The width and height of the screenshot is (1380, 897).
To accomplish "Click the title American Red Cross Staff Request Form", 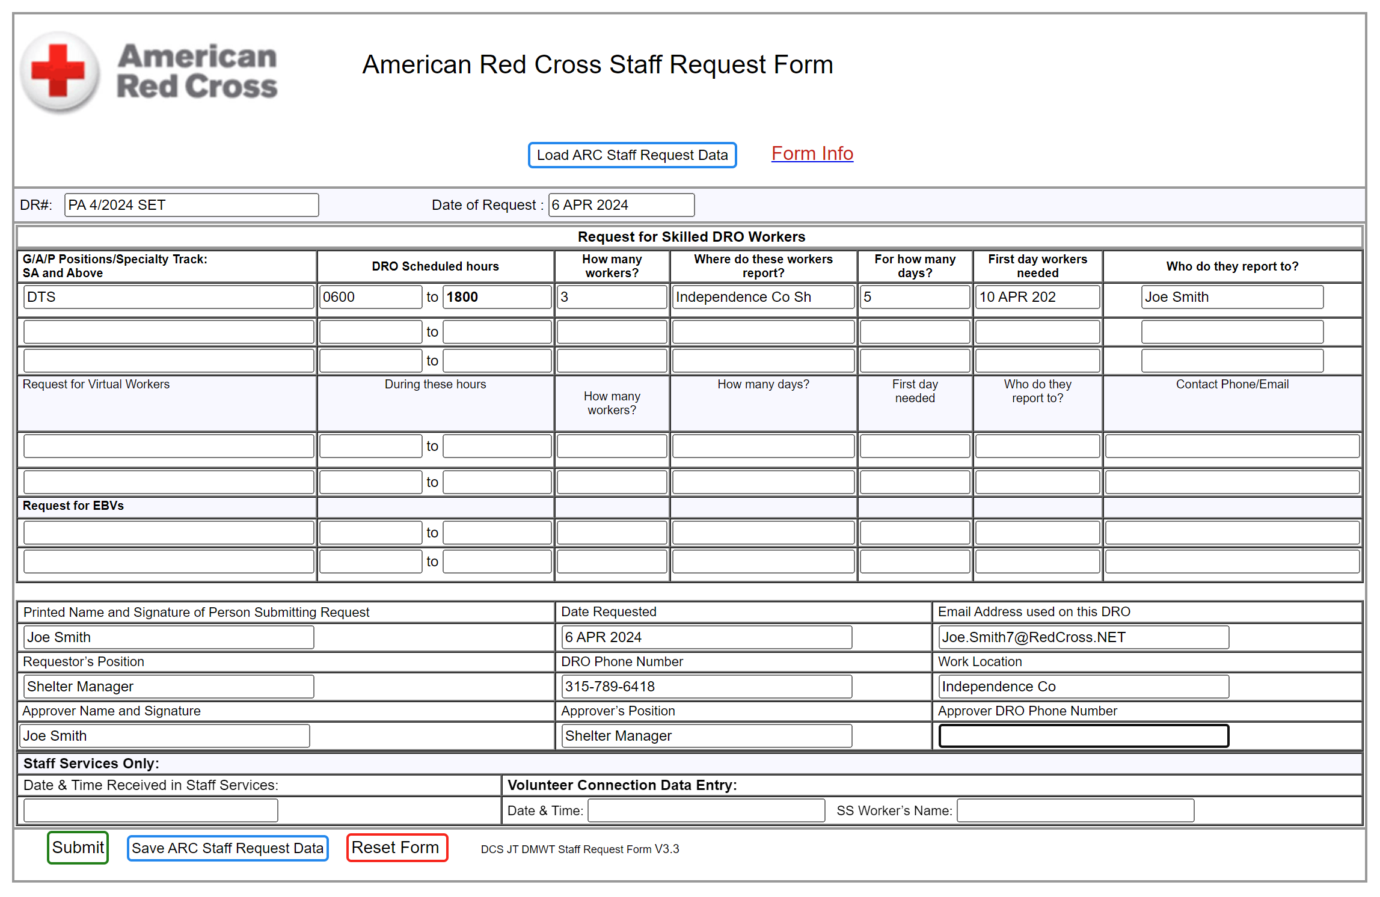I will tap(598, 64).
